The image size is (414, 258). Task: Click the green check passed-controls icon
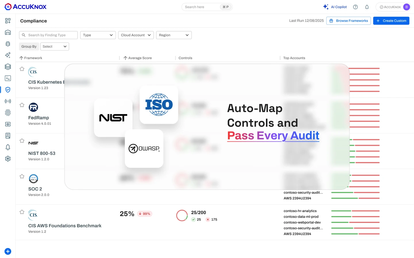click(193, 220)
